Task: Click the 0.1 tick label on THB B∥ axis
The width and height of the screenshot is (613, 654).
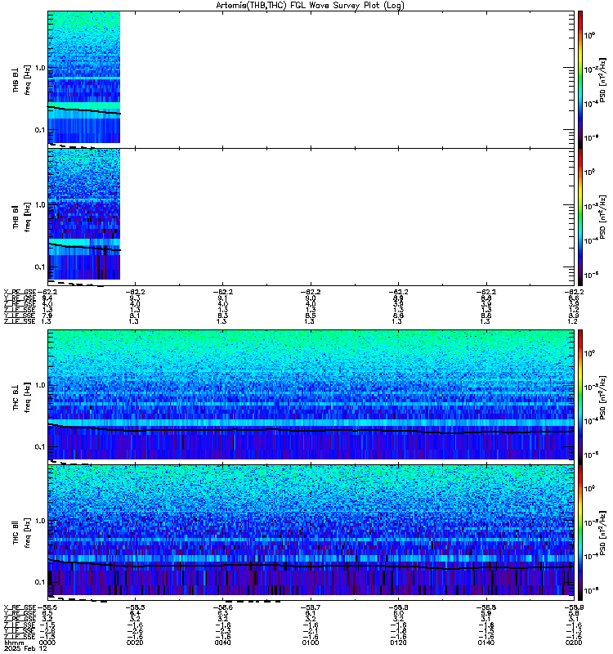Action: [40, 267]
